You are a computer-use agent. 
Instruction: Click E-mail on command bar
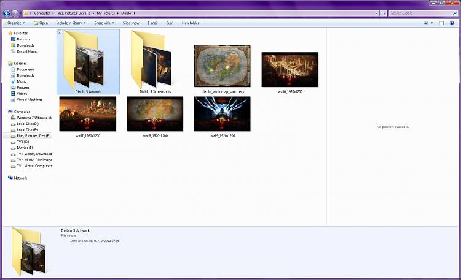152,23
